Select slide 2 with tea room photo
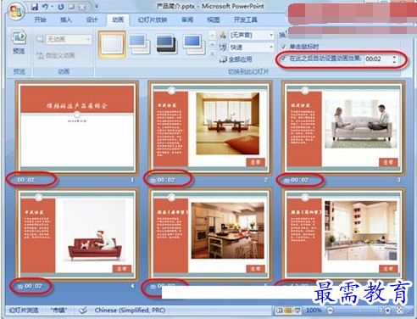The image size is (417, 319). click(x=210, y=127)
